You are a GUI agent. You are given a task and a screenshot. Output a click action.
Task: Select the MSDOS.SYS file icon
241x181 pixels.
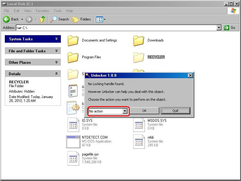coord(139,125)
